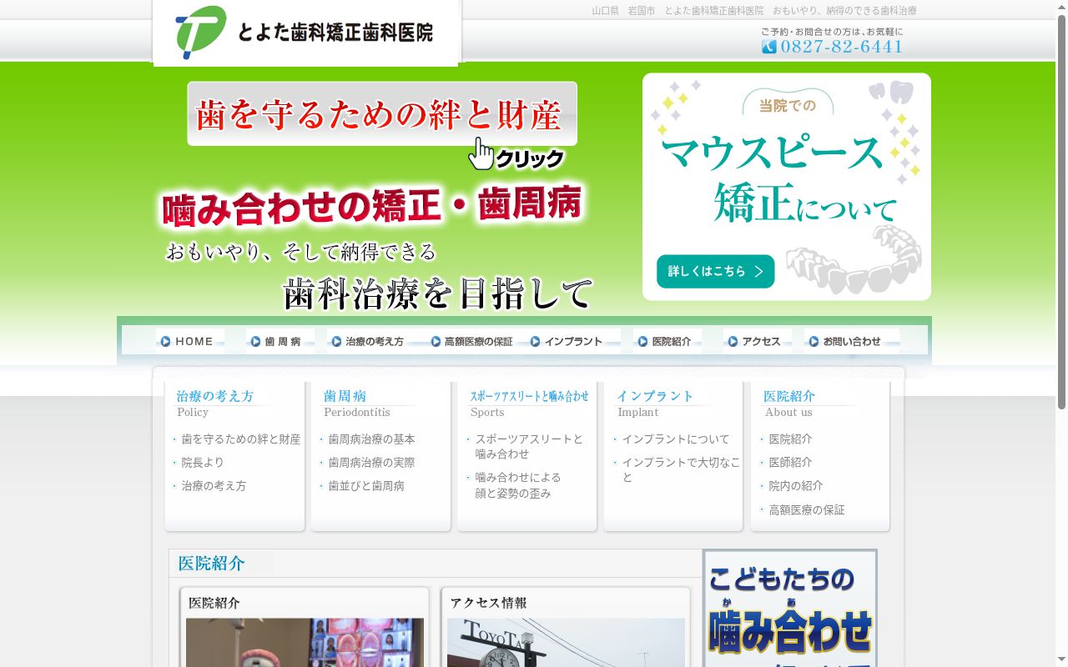Click the phone icon beside 0827-82-6441
Viewport: 1068px width, 667px height.
[768, 47]
